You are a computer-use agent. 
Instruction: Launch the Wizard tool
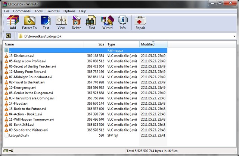[x=108, y=22]
